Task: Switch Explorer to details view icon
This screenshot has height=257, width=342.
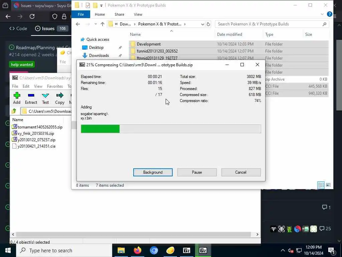Action: point(321,185)
